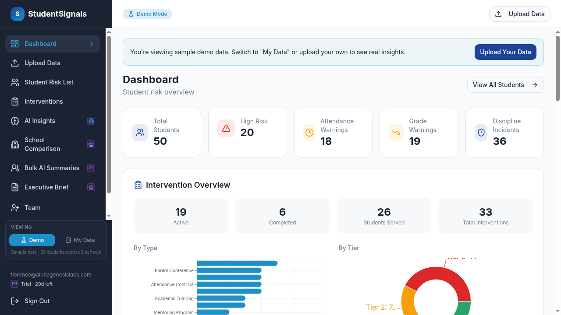Click the Upload Data button in header
Viewport: 561px width, 315px height.
point(519,14)
